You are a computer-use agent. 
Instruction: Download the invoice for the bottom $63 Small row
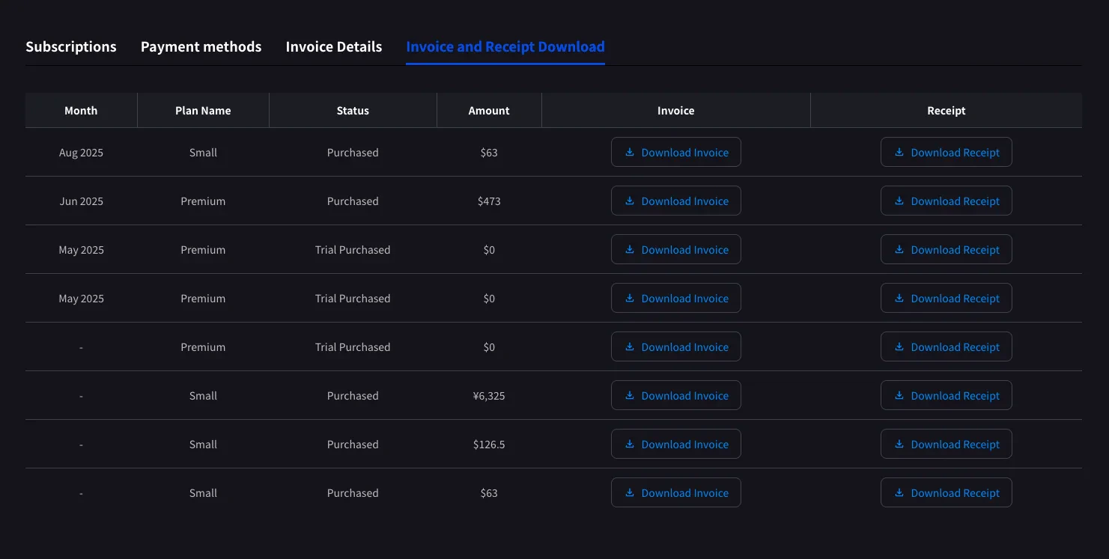[675, 492]
